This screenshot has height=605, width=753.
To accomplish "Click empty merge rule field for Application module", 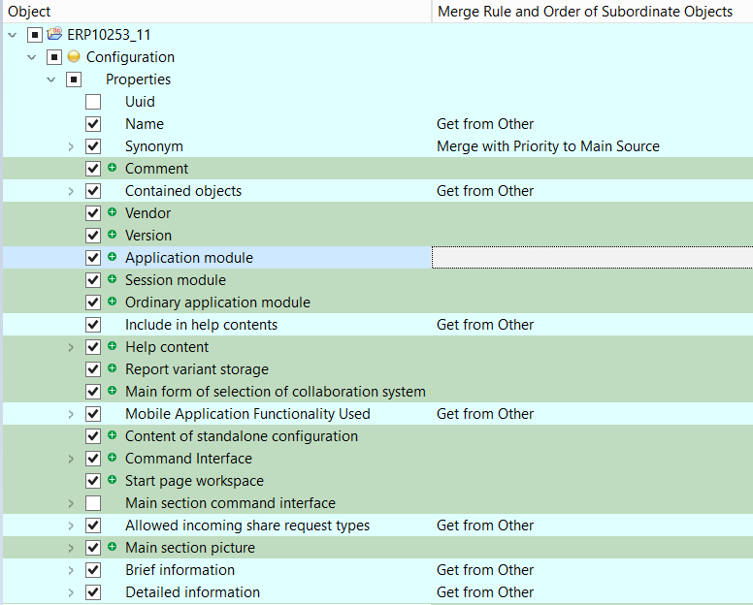I will pos(591,258).
